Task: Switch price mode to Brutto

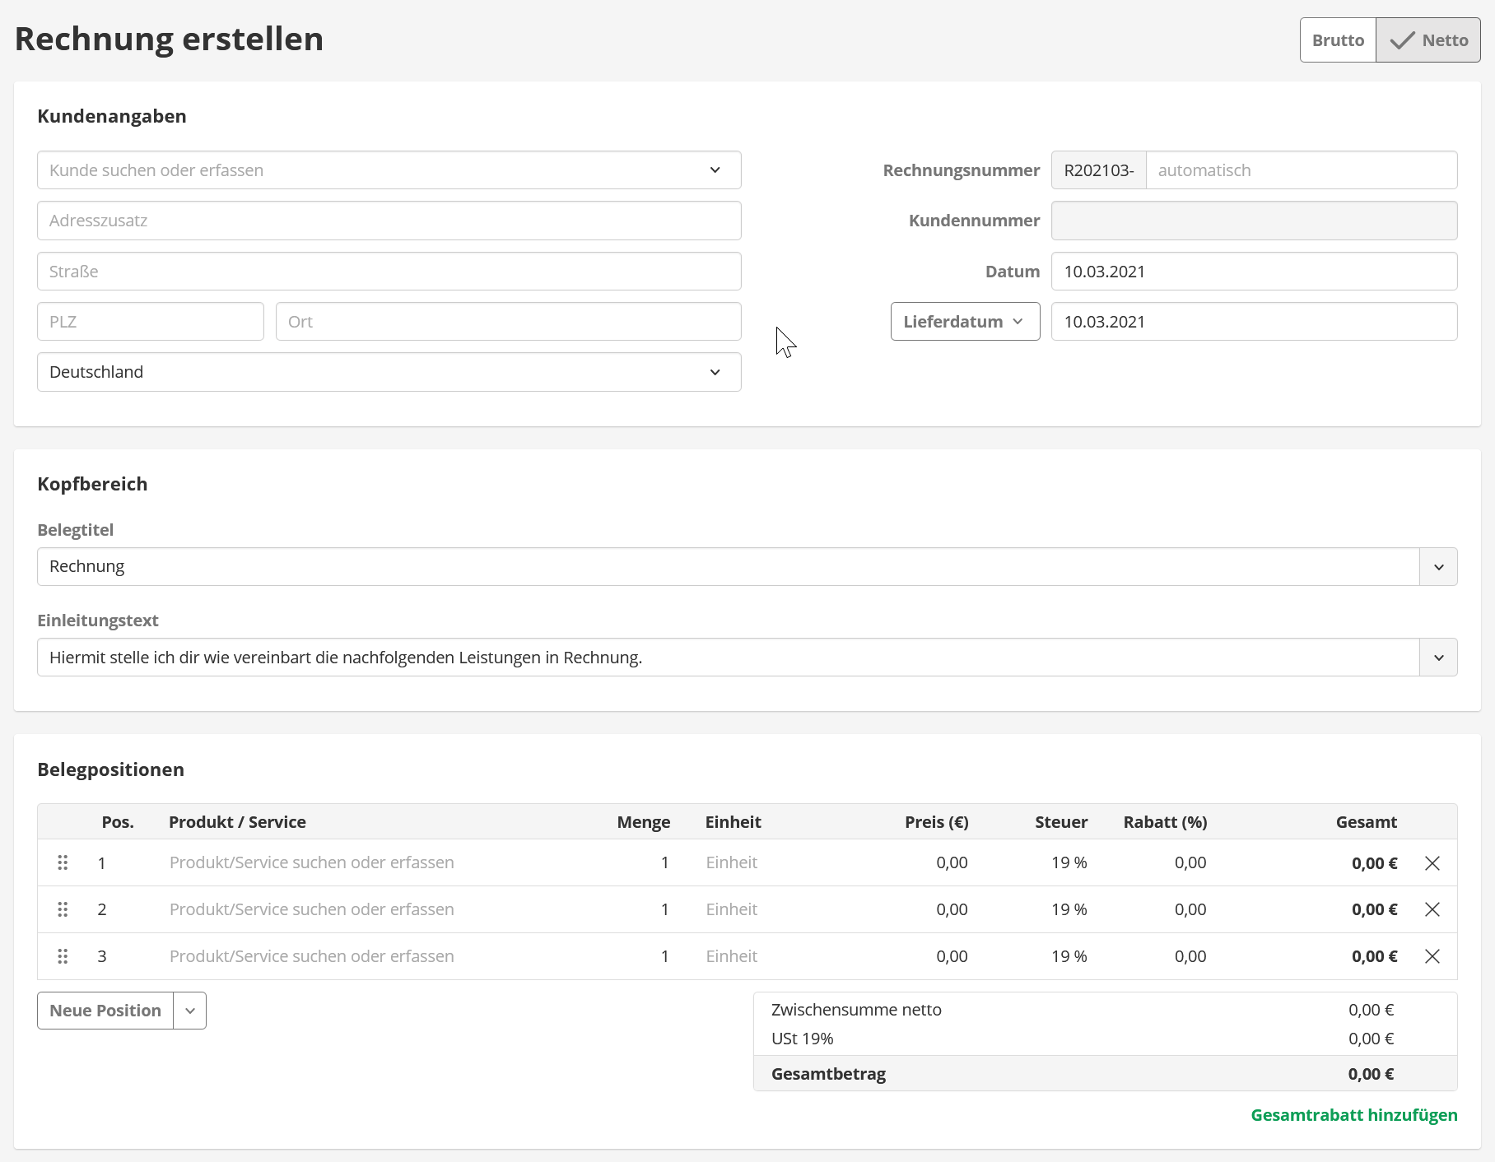Action: 1338,40
